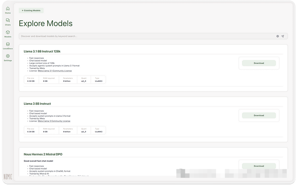Click Quant q4_0 in Llama 3.1 card

pyautogui.click(x=84, y=80)
